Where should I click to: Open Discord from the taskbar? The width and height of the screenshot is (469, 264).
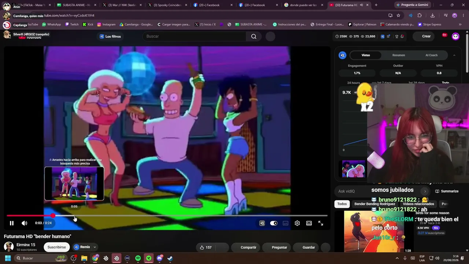click(159, 258)
